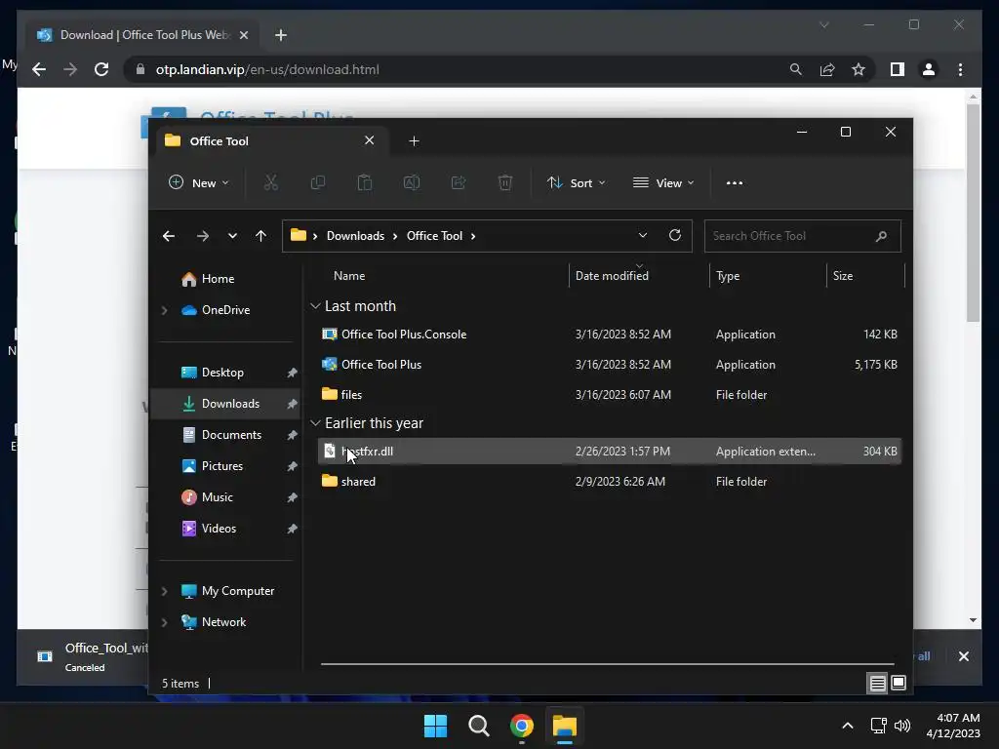Viewport: 999px width, 749px height.
Task: Click the Rename icon in Explorer toolbar
Action: 412,182
